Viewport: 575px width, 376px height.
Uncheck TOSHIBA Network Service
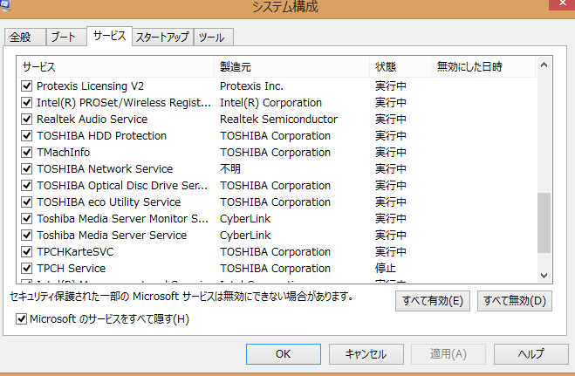pos(27,169)
